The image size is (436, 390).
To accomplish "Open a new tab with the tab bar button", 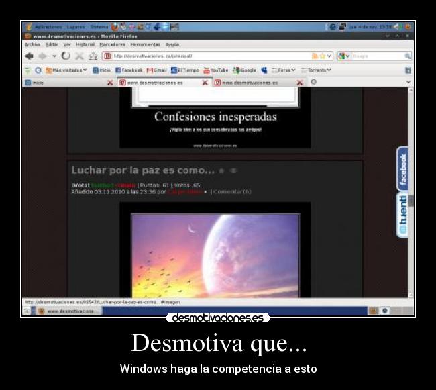I will point(314,82).
